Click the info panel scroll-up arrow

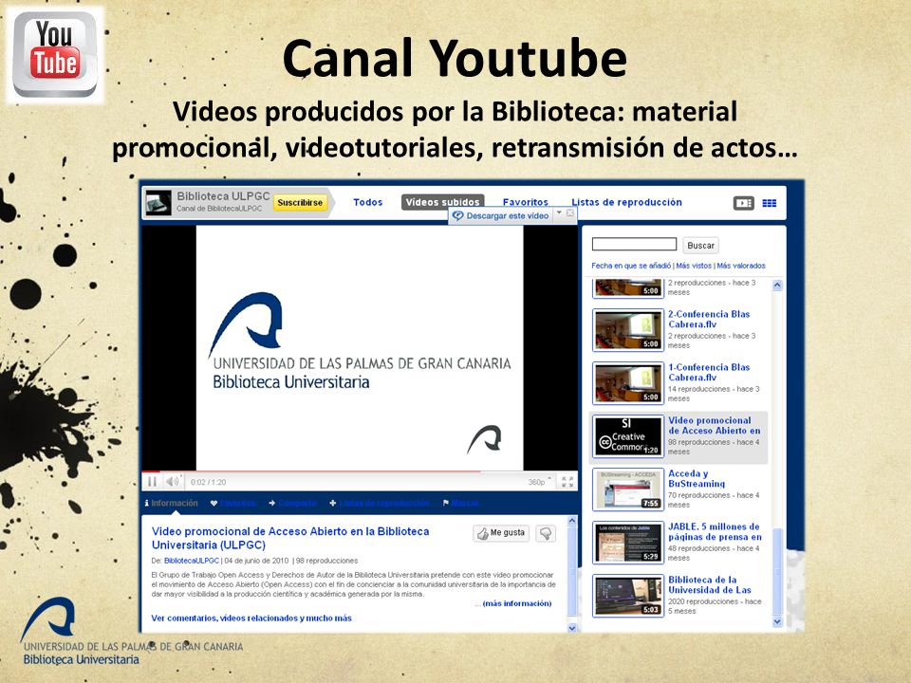coord(571,522)
